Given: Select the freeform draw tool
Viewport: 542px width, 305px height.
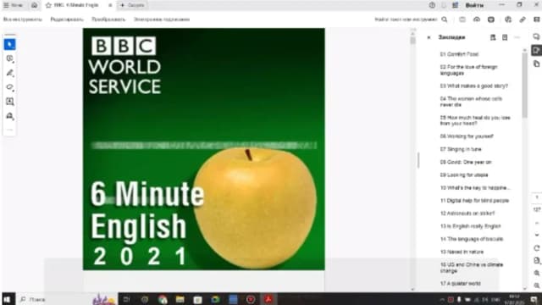Looking at the screenshot, I should (x=9, y=87).
